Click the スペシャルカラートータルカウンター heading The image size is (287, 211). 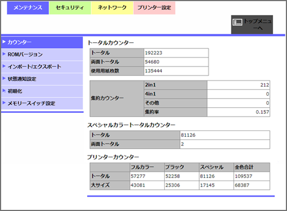point(131,125)
